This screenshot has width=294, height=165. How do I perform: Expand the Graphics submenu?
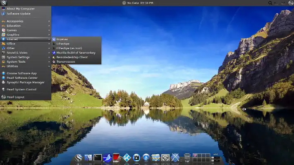[13, 35]
